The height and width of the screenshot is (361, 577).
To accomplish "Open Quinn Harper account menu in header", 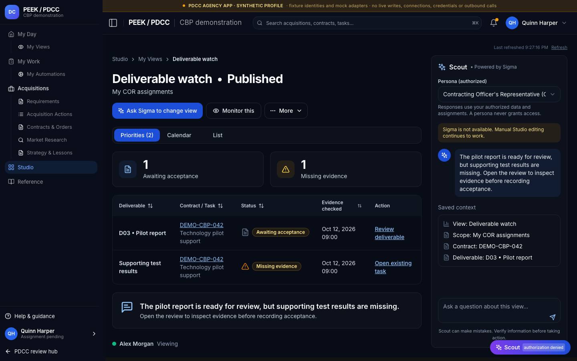I will (537, 23).
